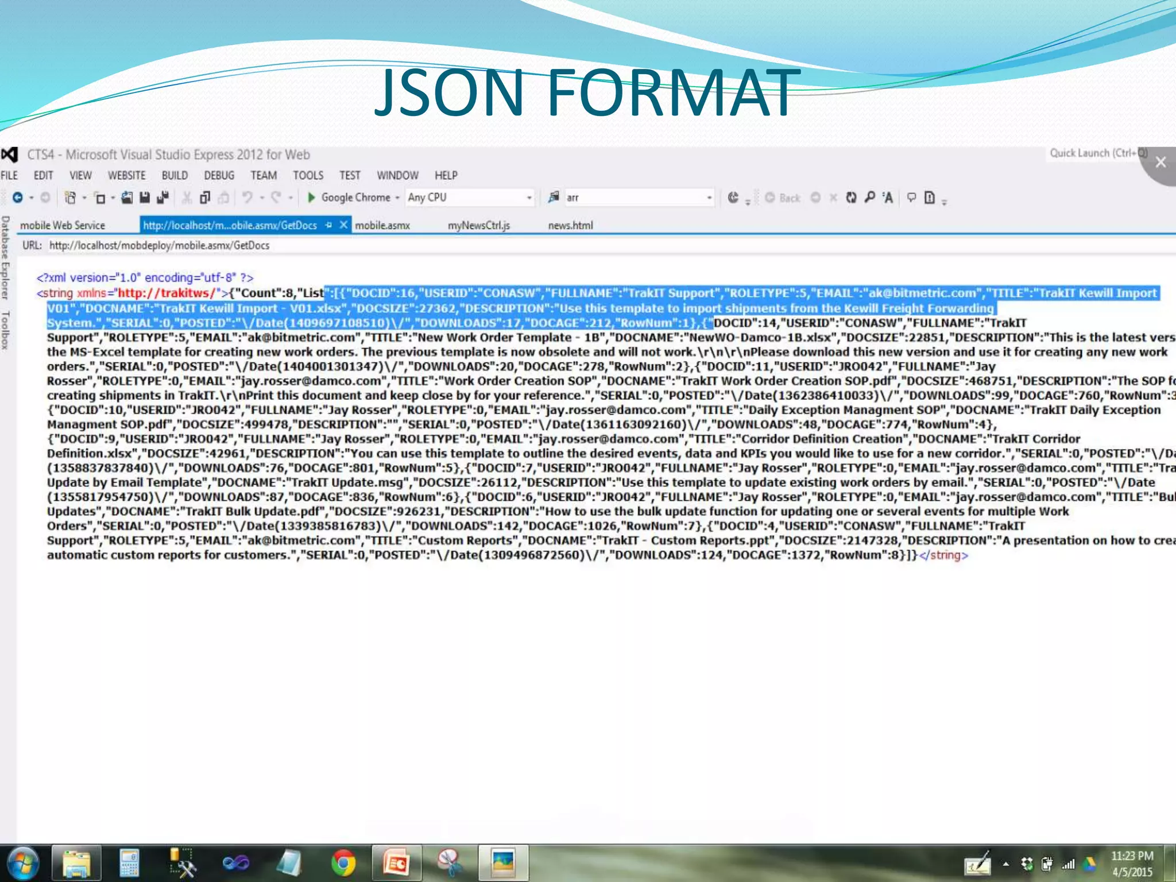Expand the Any CPU platform dropdown
The width and height of the screenshot is (1176, 882).
[x=529, y=198]
